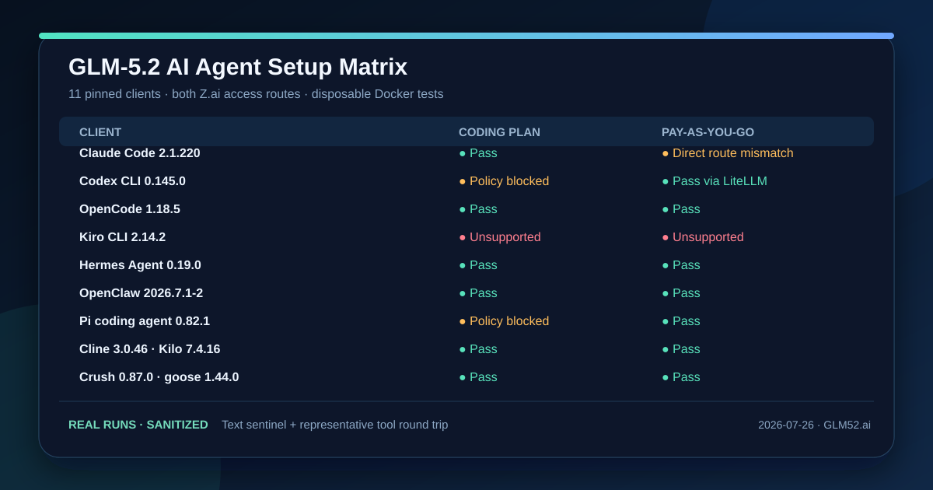The image size is (933, 490).
Task: Click Direct route mismatch status for Claude Code
Action: 728,153
